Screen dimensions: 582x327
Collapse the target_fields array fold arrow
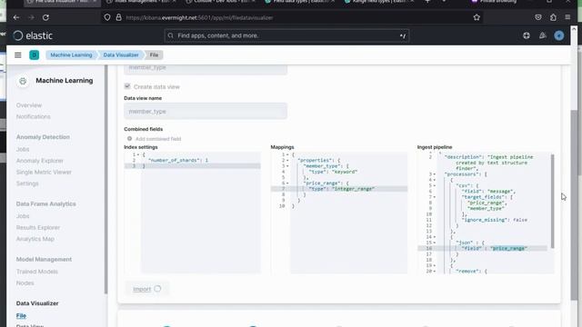pos(435,197)
